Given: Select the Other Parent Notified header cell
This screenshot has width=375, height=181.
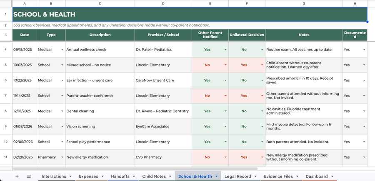Looking at the screenshot, I should tap(210, 35).
